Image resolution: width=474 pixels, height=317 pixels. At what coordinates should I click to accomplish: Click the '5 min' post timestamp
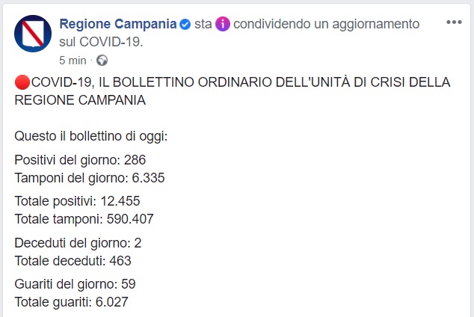74,60
